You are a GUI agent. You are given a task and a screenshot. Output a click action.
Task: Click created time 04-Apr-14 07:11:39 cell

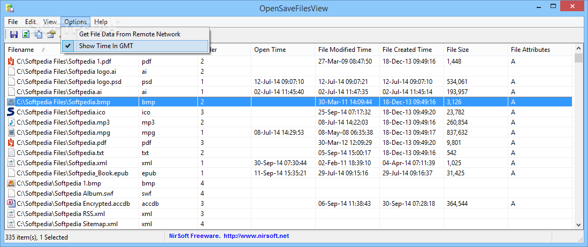point(411,163)
